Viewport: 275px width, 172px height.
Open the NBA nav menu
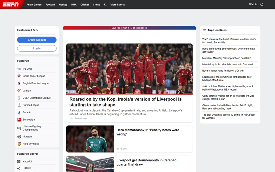click(x=74, y=4)
